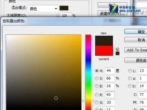
Task: Click the opacity slider handle in Layer Style
Action: (58, 15)
